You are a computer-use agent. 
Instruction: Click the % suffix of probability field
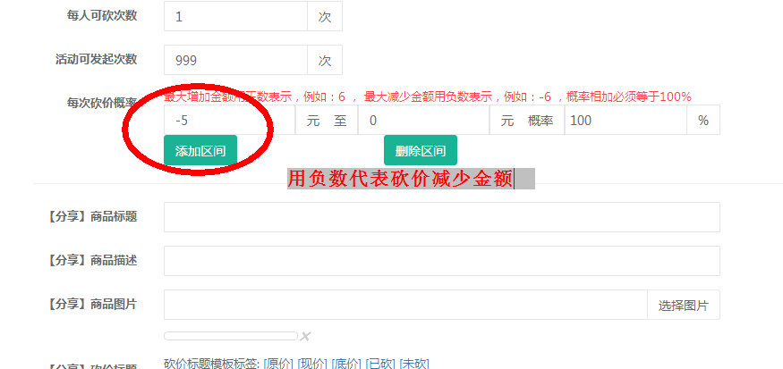click(x=703, y=121)
